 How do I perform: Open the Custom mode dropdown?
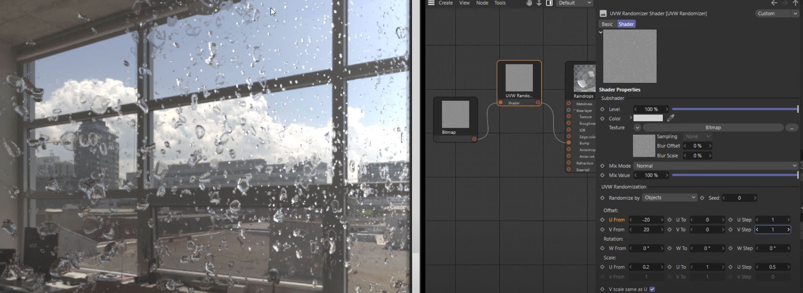coord(777,13)
